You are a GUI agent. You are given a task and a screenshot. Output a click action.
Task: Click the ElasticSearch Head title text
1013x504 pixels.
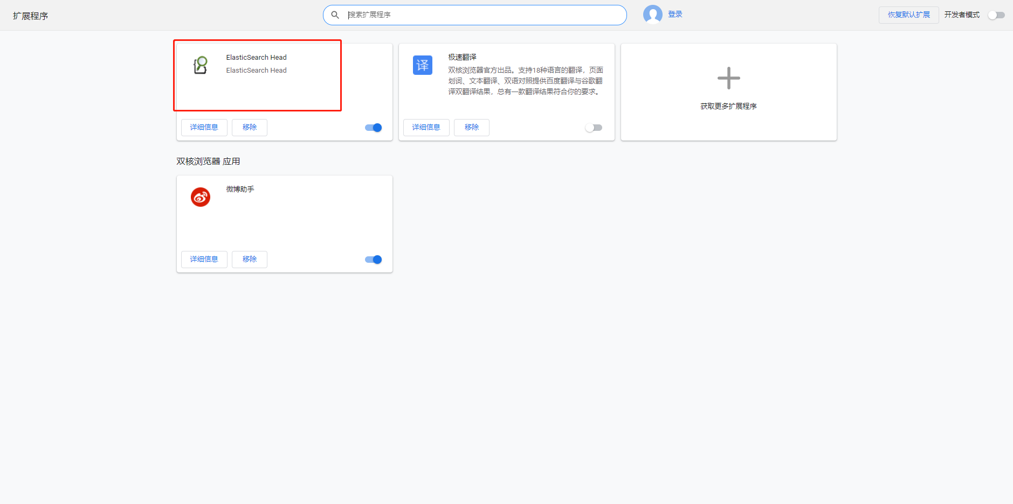[257, 58]
